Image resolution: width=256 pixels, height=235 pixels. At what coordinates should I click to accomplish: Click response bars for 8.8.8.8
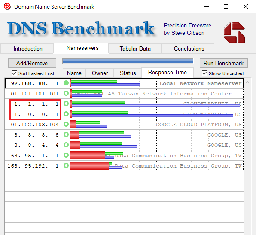101,135
